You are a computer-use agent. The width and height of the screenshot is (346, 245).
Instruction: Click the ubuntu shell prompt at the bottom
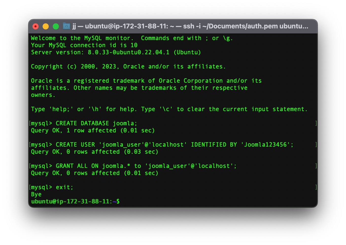pos(75,202)
